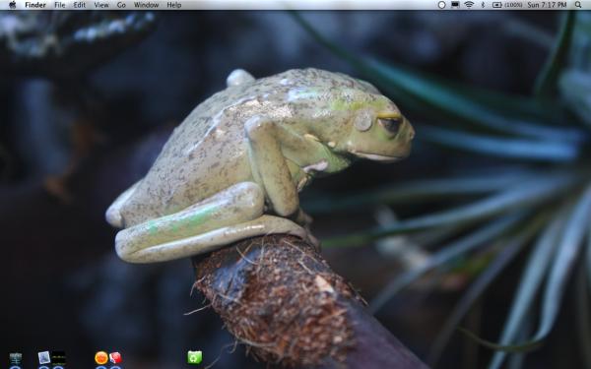Click the display icon in menu bar

coord(455,5)
